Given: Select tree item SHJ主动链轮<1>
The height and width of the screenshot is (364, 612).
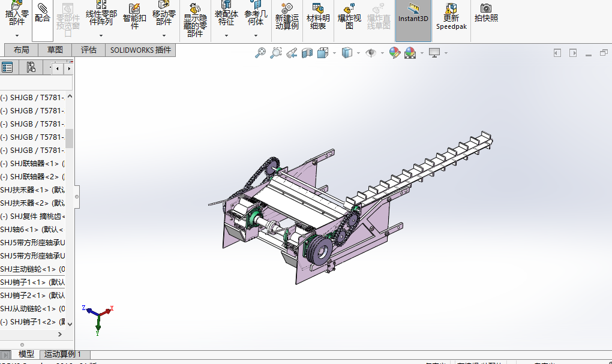Looking at the screenshot, I should (x=32, y=269).
